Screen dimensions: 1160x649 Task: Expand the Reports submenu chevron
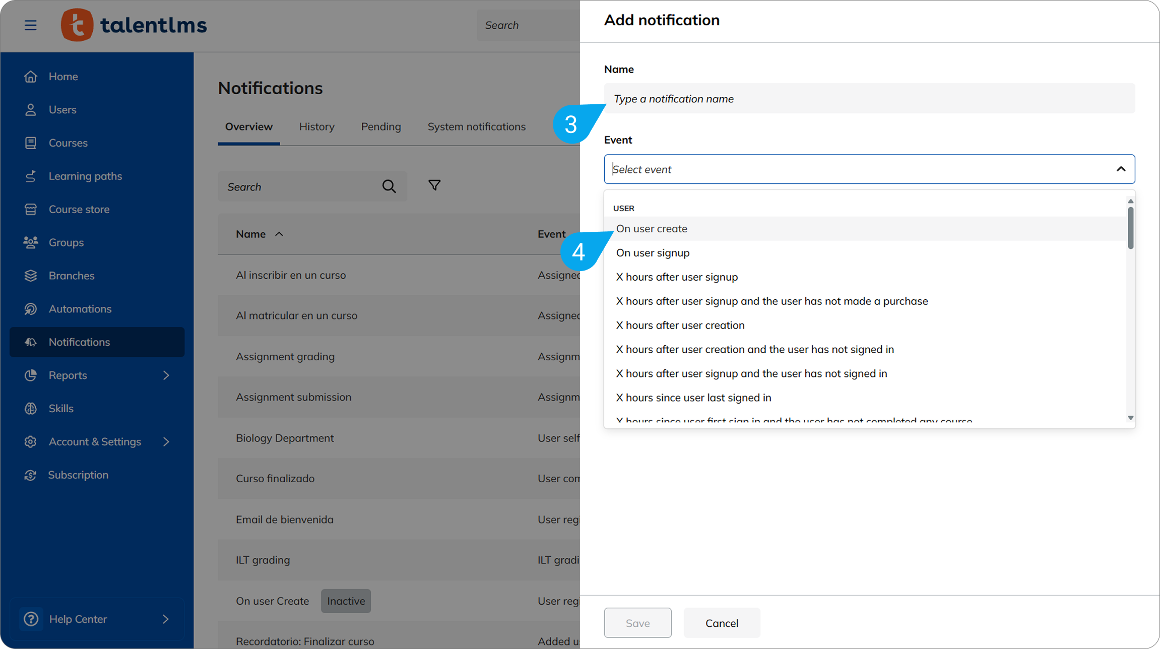166,375
